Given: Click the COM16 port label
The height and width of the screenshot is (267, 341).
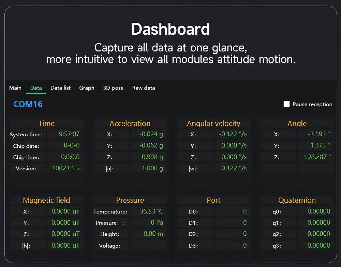Looking at the screenshot, I should pos(28,104).
